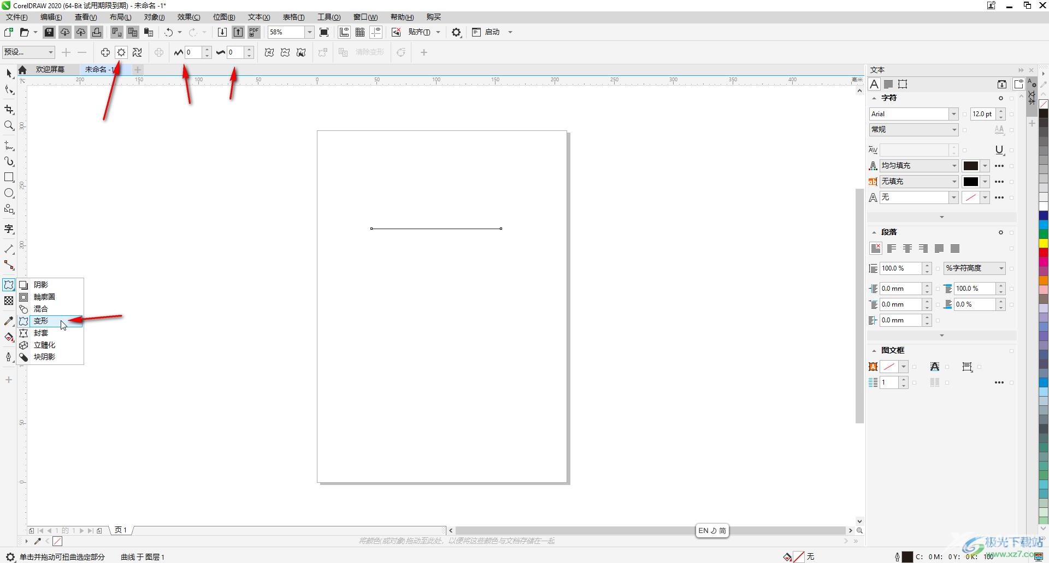This screenshot has width=1049, height=563.
Task: Toggle the Show grid icon
Action: 360,32
